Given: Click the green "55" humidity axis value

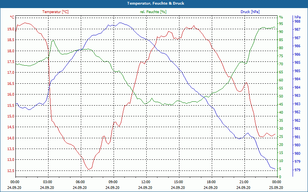Looking at the screenshot, I should click(x=281, y=88).
